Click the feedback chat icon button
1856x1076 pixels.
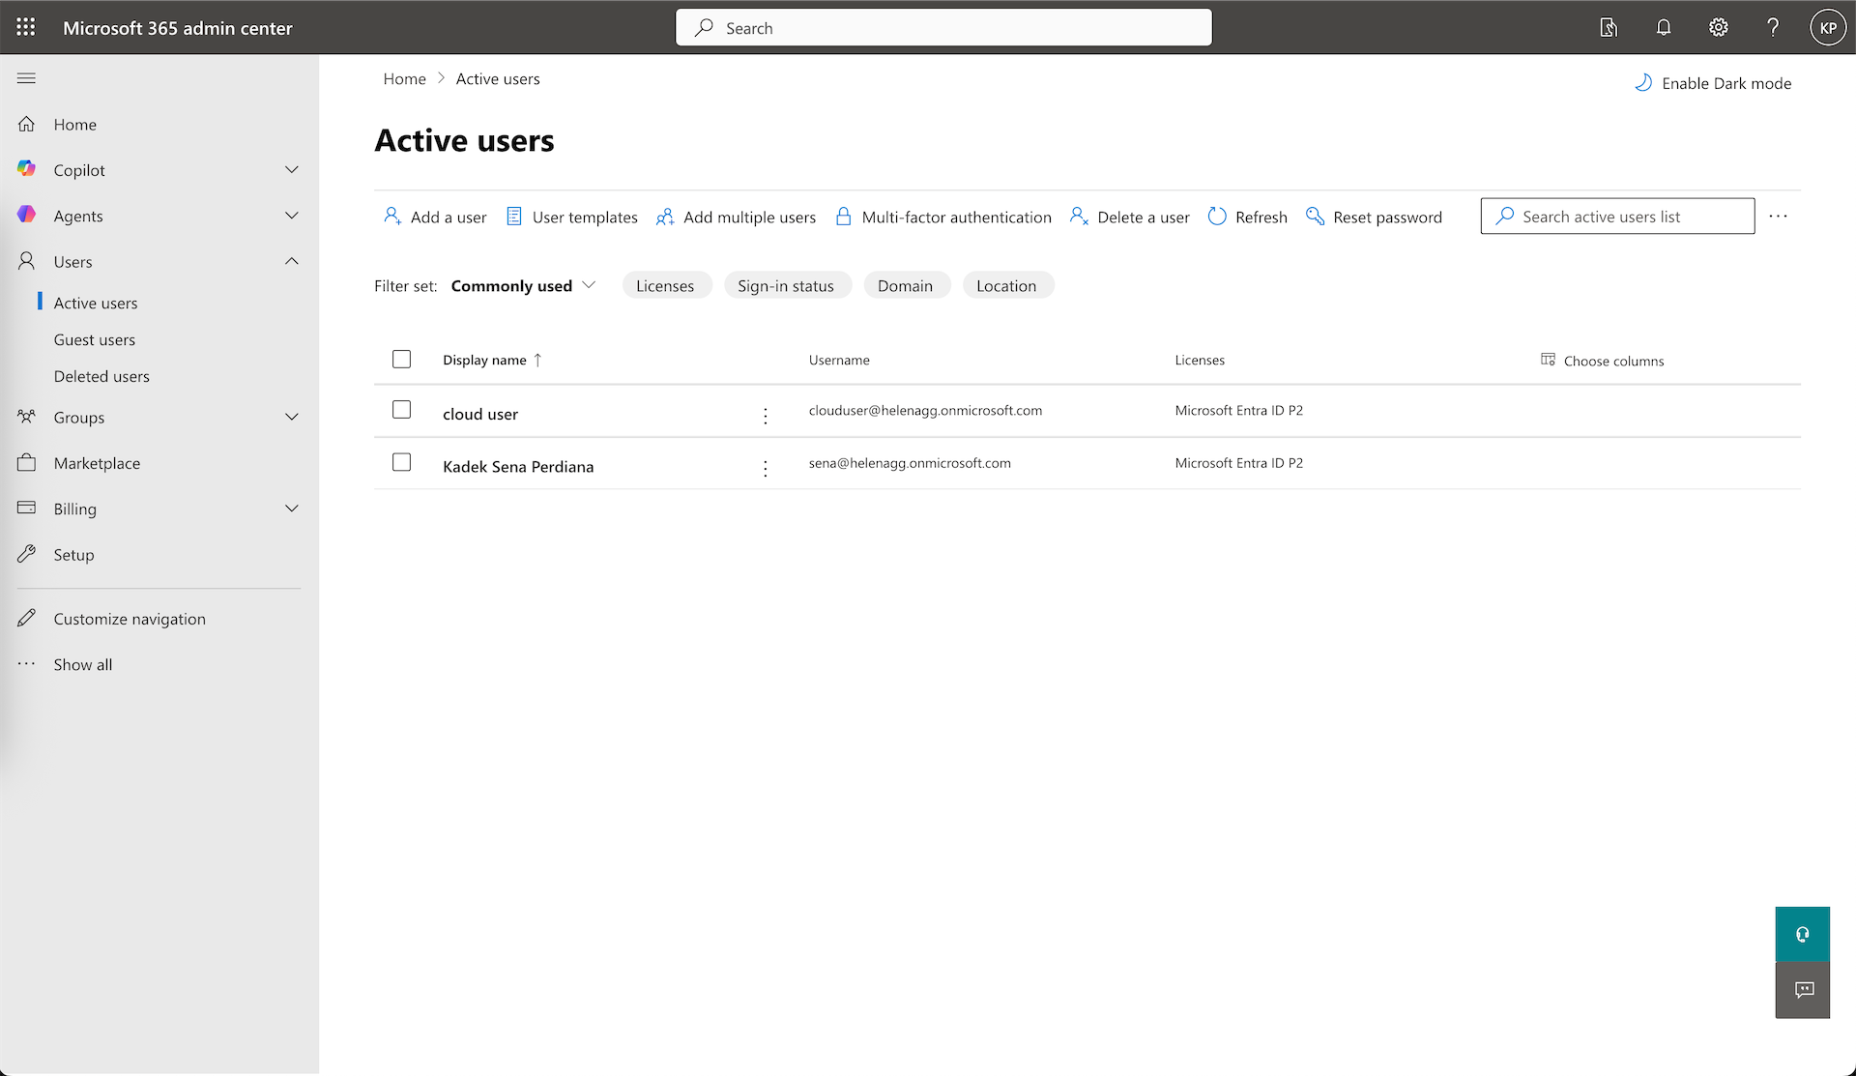[x=1802, y=990]
